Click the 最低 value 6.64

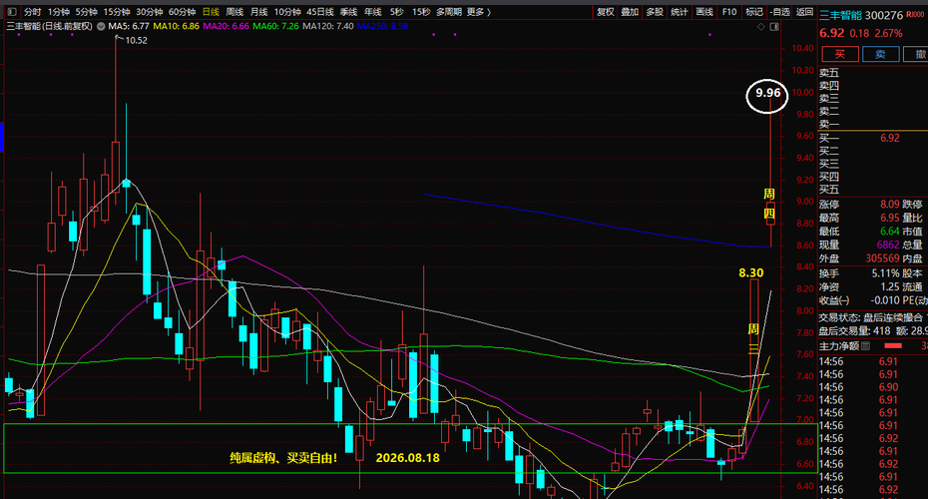coord(889,232)
